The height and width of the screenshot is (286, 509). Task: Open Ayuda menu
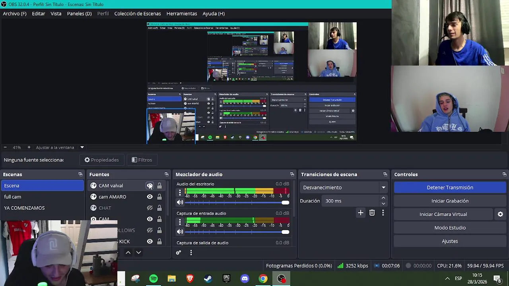214,14
